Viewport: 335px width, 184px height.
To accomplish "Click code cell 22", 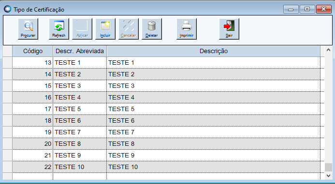I will coord(33,167).
